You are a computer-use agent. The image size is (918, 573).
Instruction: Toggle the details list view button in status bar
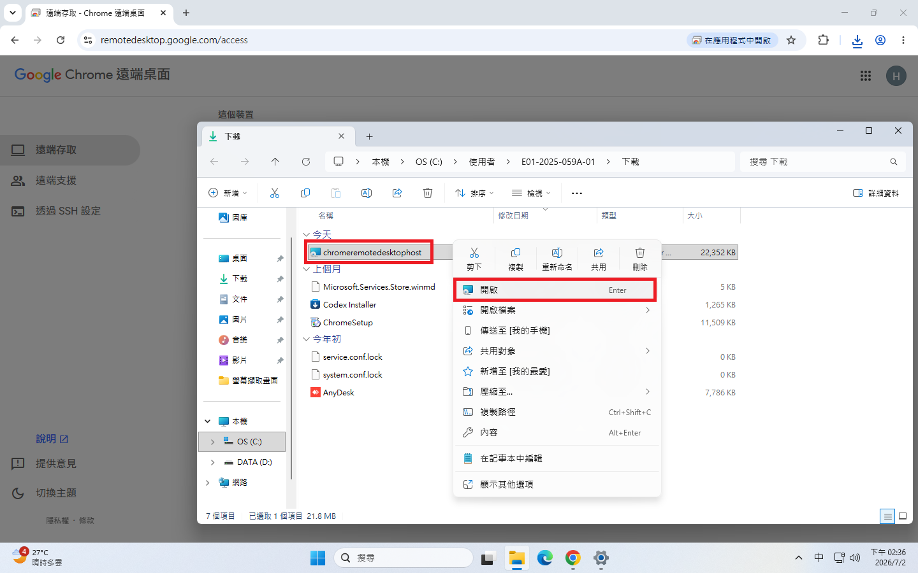[887, 516]
